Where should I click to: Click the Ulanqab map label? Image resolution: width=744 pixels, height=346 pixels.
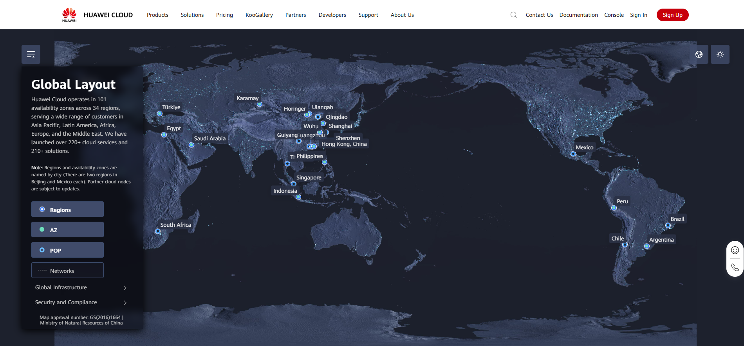(x=323, y=107)
